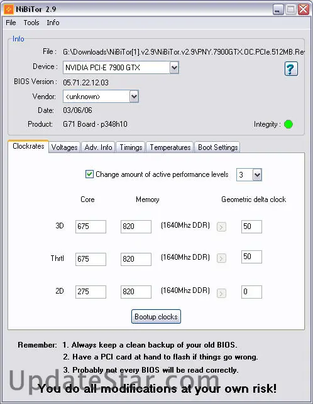Screen dimensions: 313x404
Task: Click the Thrtl Memory clock field
Action: (136, 259)
